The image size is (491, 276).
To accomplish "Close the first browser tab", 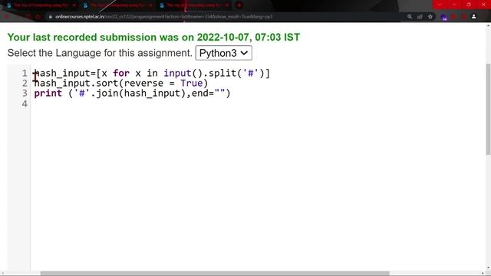I will click(x=74, y=5).
